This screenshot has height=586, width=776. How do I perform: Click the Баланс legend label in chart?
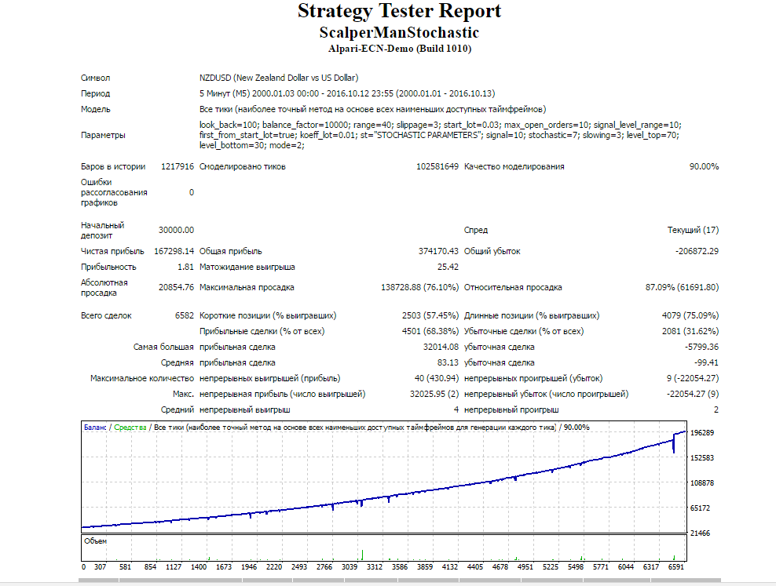95,428
